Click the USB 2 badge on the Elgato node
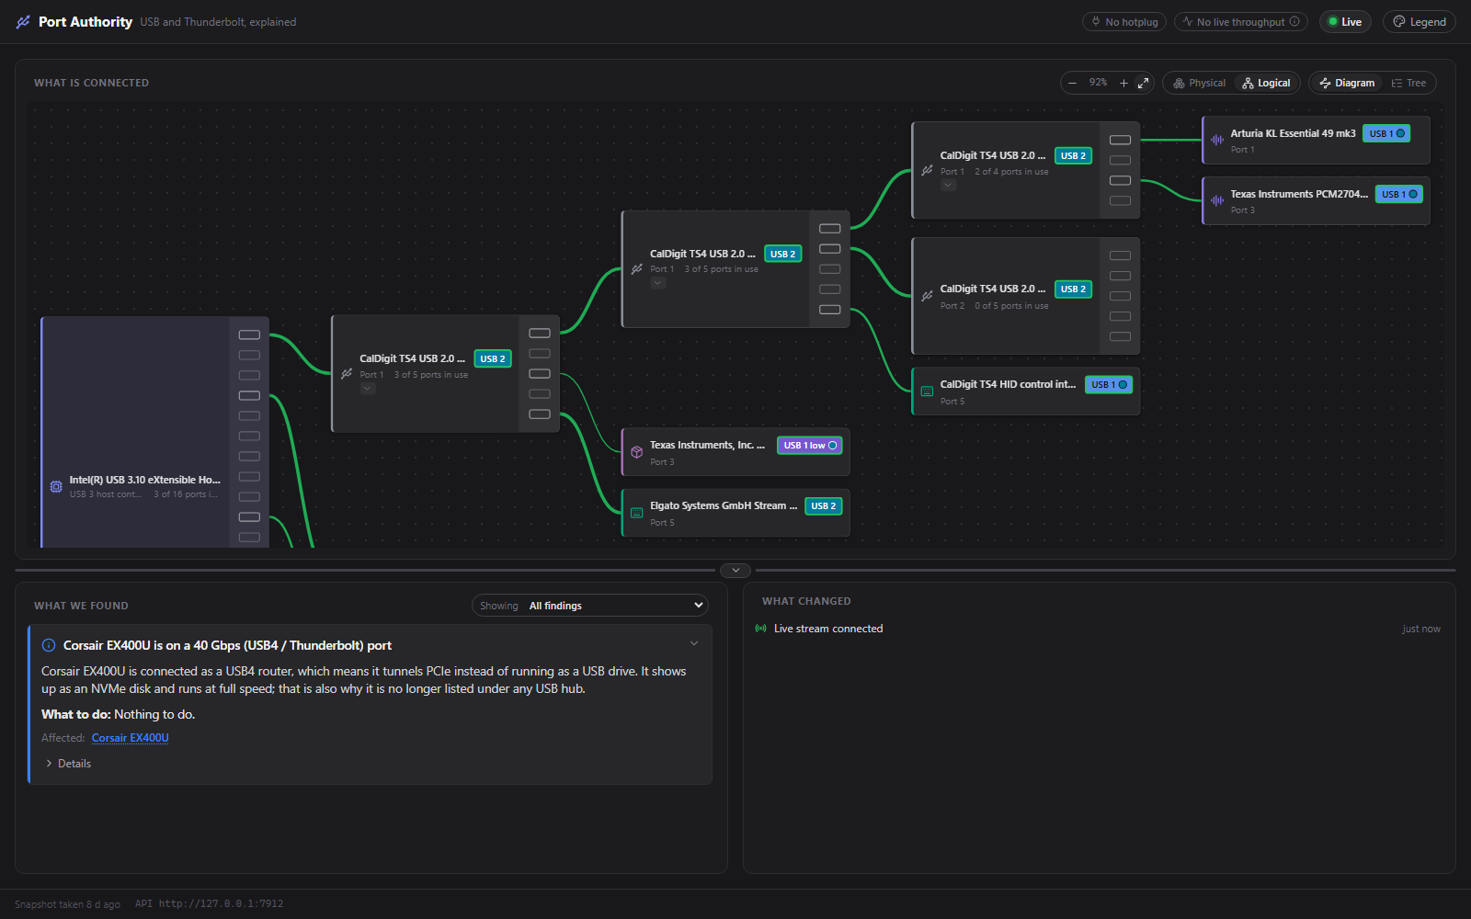This screenshot has height=919, width=1471. (824, 506)
